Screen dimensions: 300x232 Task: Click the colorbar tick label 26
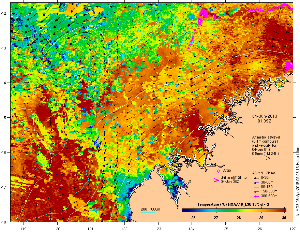tap(193, 218)
